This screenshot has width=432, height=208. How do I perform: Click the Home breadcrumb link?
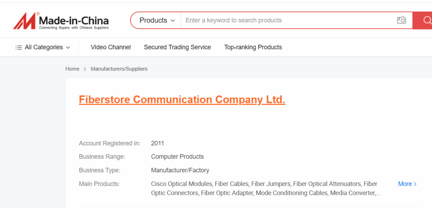pyautogui.click(x=72, y=69)
